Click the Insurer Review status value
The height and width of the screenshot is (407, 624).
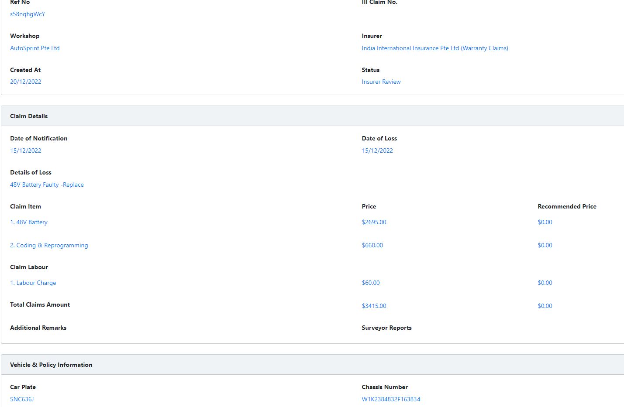point(381,82)
